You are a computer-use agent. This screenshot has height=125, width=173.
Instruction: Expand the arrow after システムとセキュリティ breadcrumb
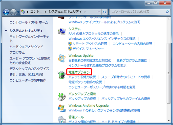click(85, 12)
